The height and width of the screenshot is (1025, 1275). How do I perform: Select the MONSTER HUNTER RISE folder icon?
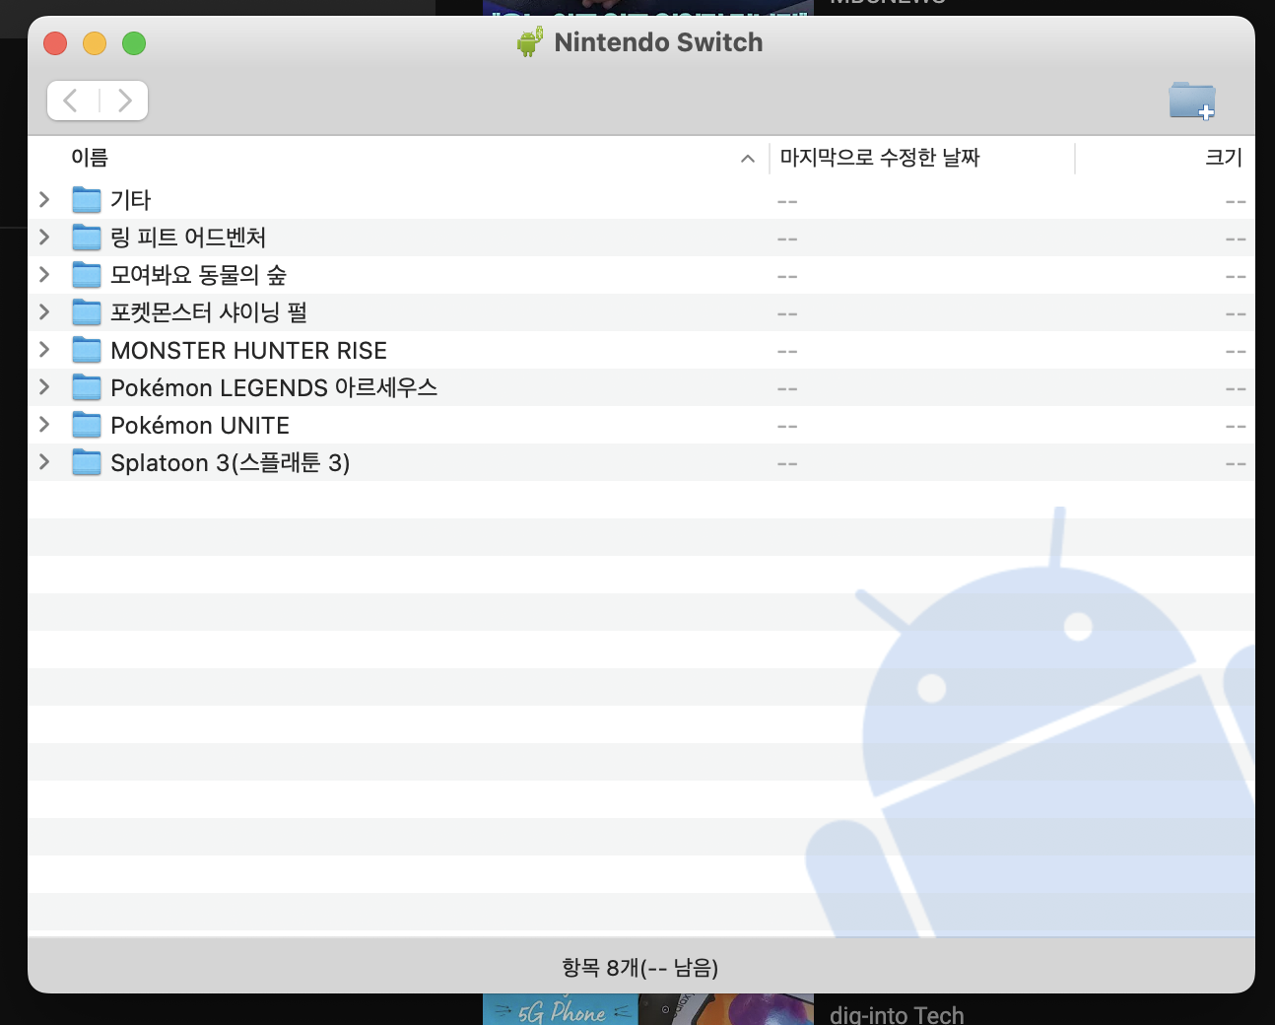87,350
